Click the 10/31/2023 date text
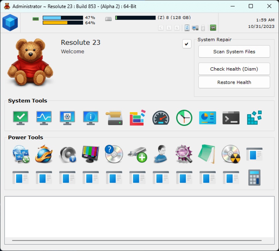The width and height of the screenshot is (279, 251). coord(261,27)
